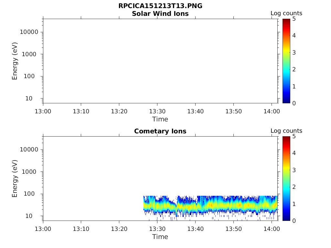Click the 5 label on Cometary colorbar
This screenshot has width=331, height=248.
(x=294, y=137)
